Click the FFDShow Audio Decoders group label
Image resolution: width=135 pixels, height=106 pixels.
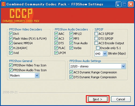pos(71,29)
